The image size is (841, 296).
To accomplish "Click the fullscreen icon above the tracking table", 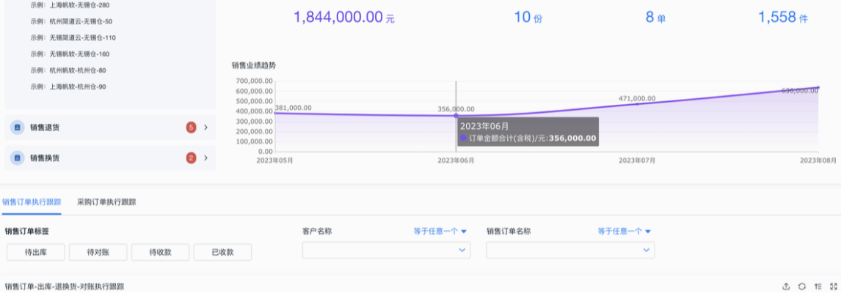I will coord(833,286).
